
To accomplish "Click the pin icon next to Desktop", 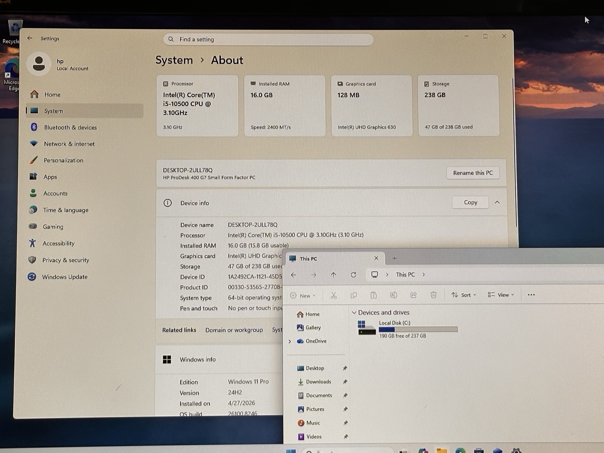I will pyautogui.click(x=345, y=368).
